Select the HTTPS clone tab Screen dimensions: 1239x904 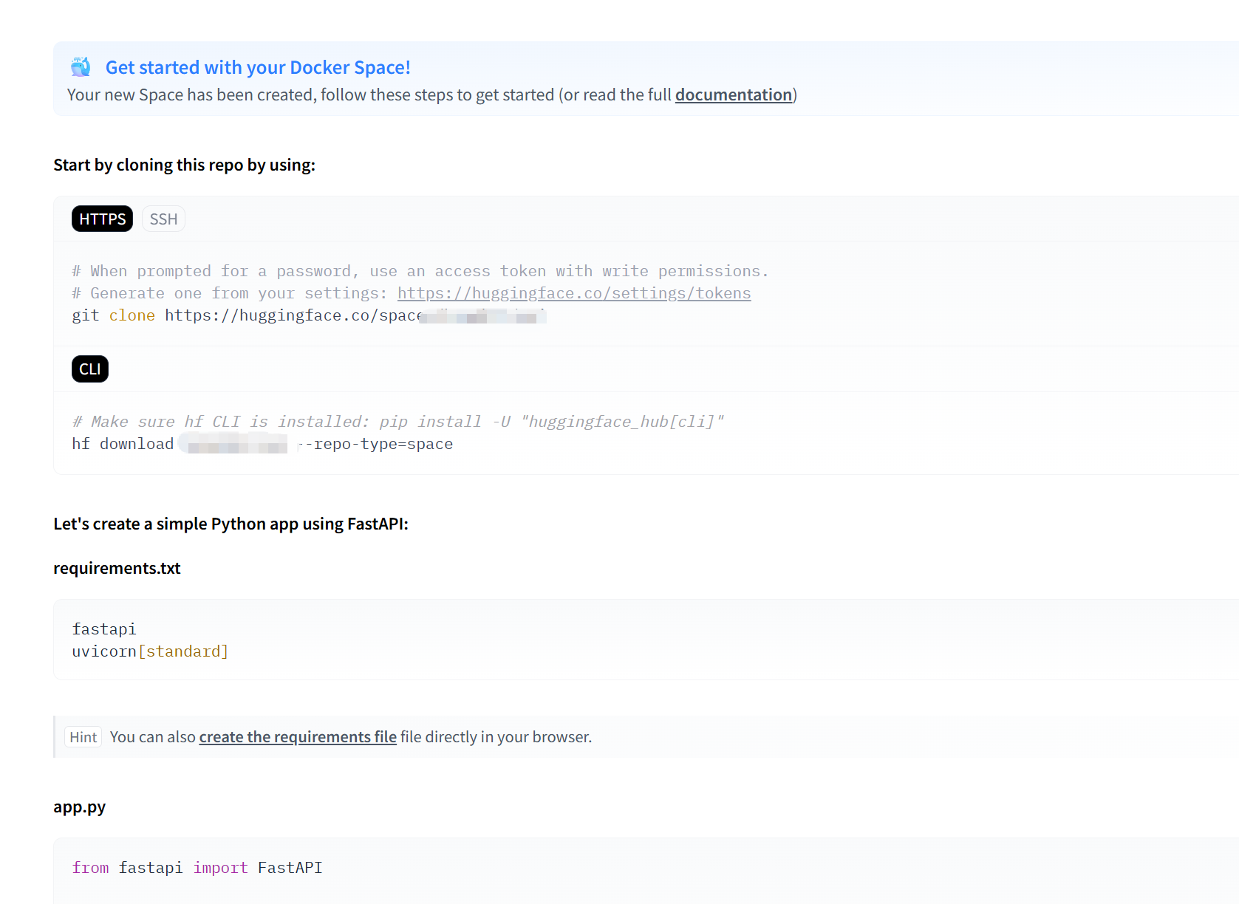tap(102, 219)
